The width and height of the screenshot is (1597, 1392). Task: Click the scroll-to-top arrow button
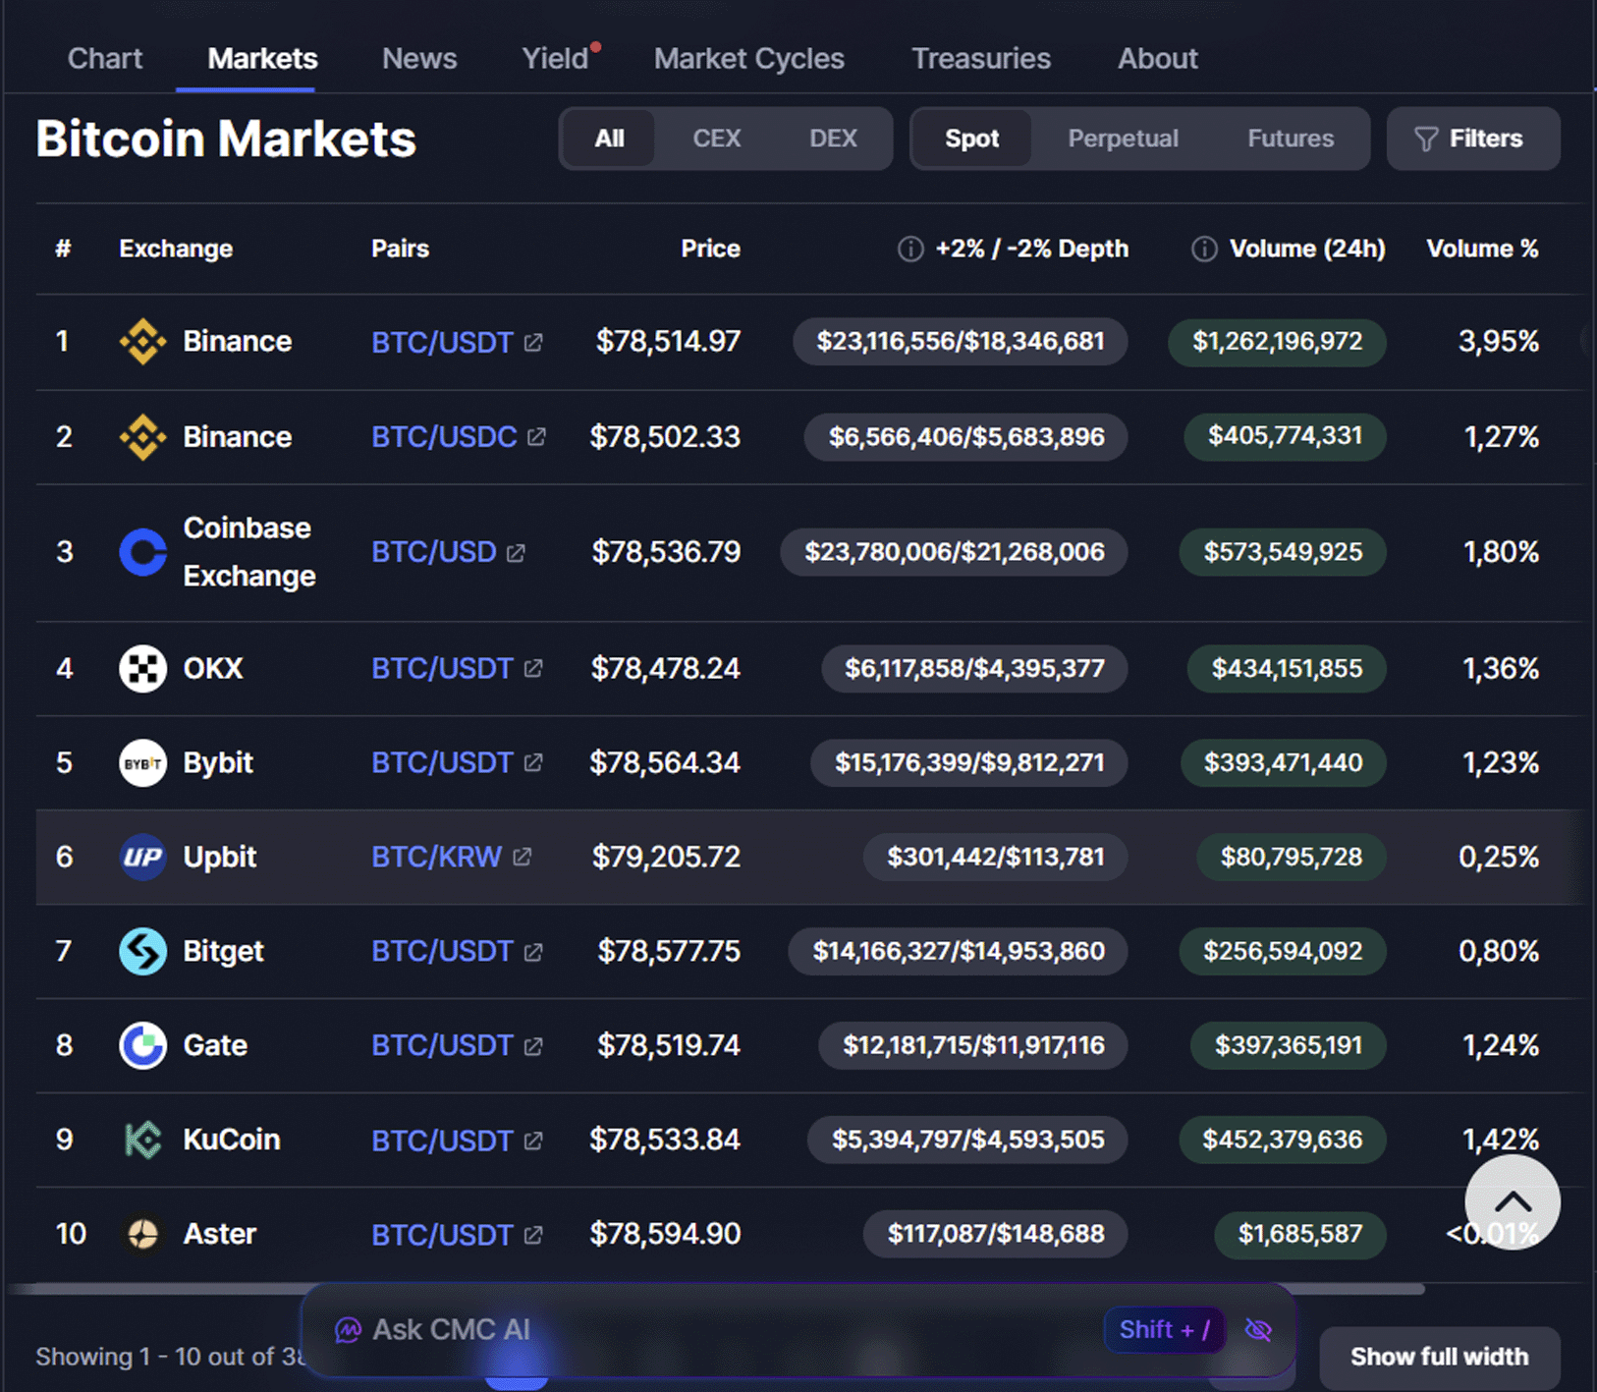[x=1513, y=1202]
